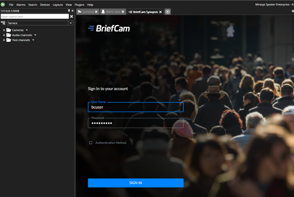This screenshot has height=197, width=294.
Task: Click the BriefCam logo
Action: (x=109, y=28)
